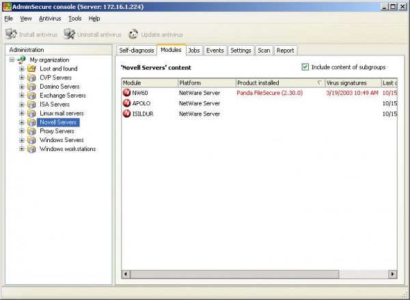Click the Uninstall antivirus toolbar icon
This screenshot has width=410, height=300.
pos(73,34)
